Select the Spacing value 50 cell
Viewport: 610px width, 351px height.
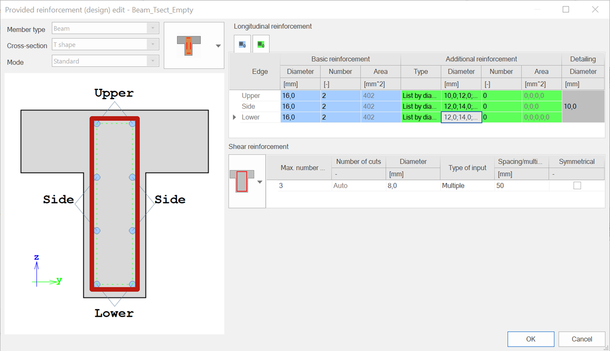tap(522, 186)
